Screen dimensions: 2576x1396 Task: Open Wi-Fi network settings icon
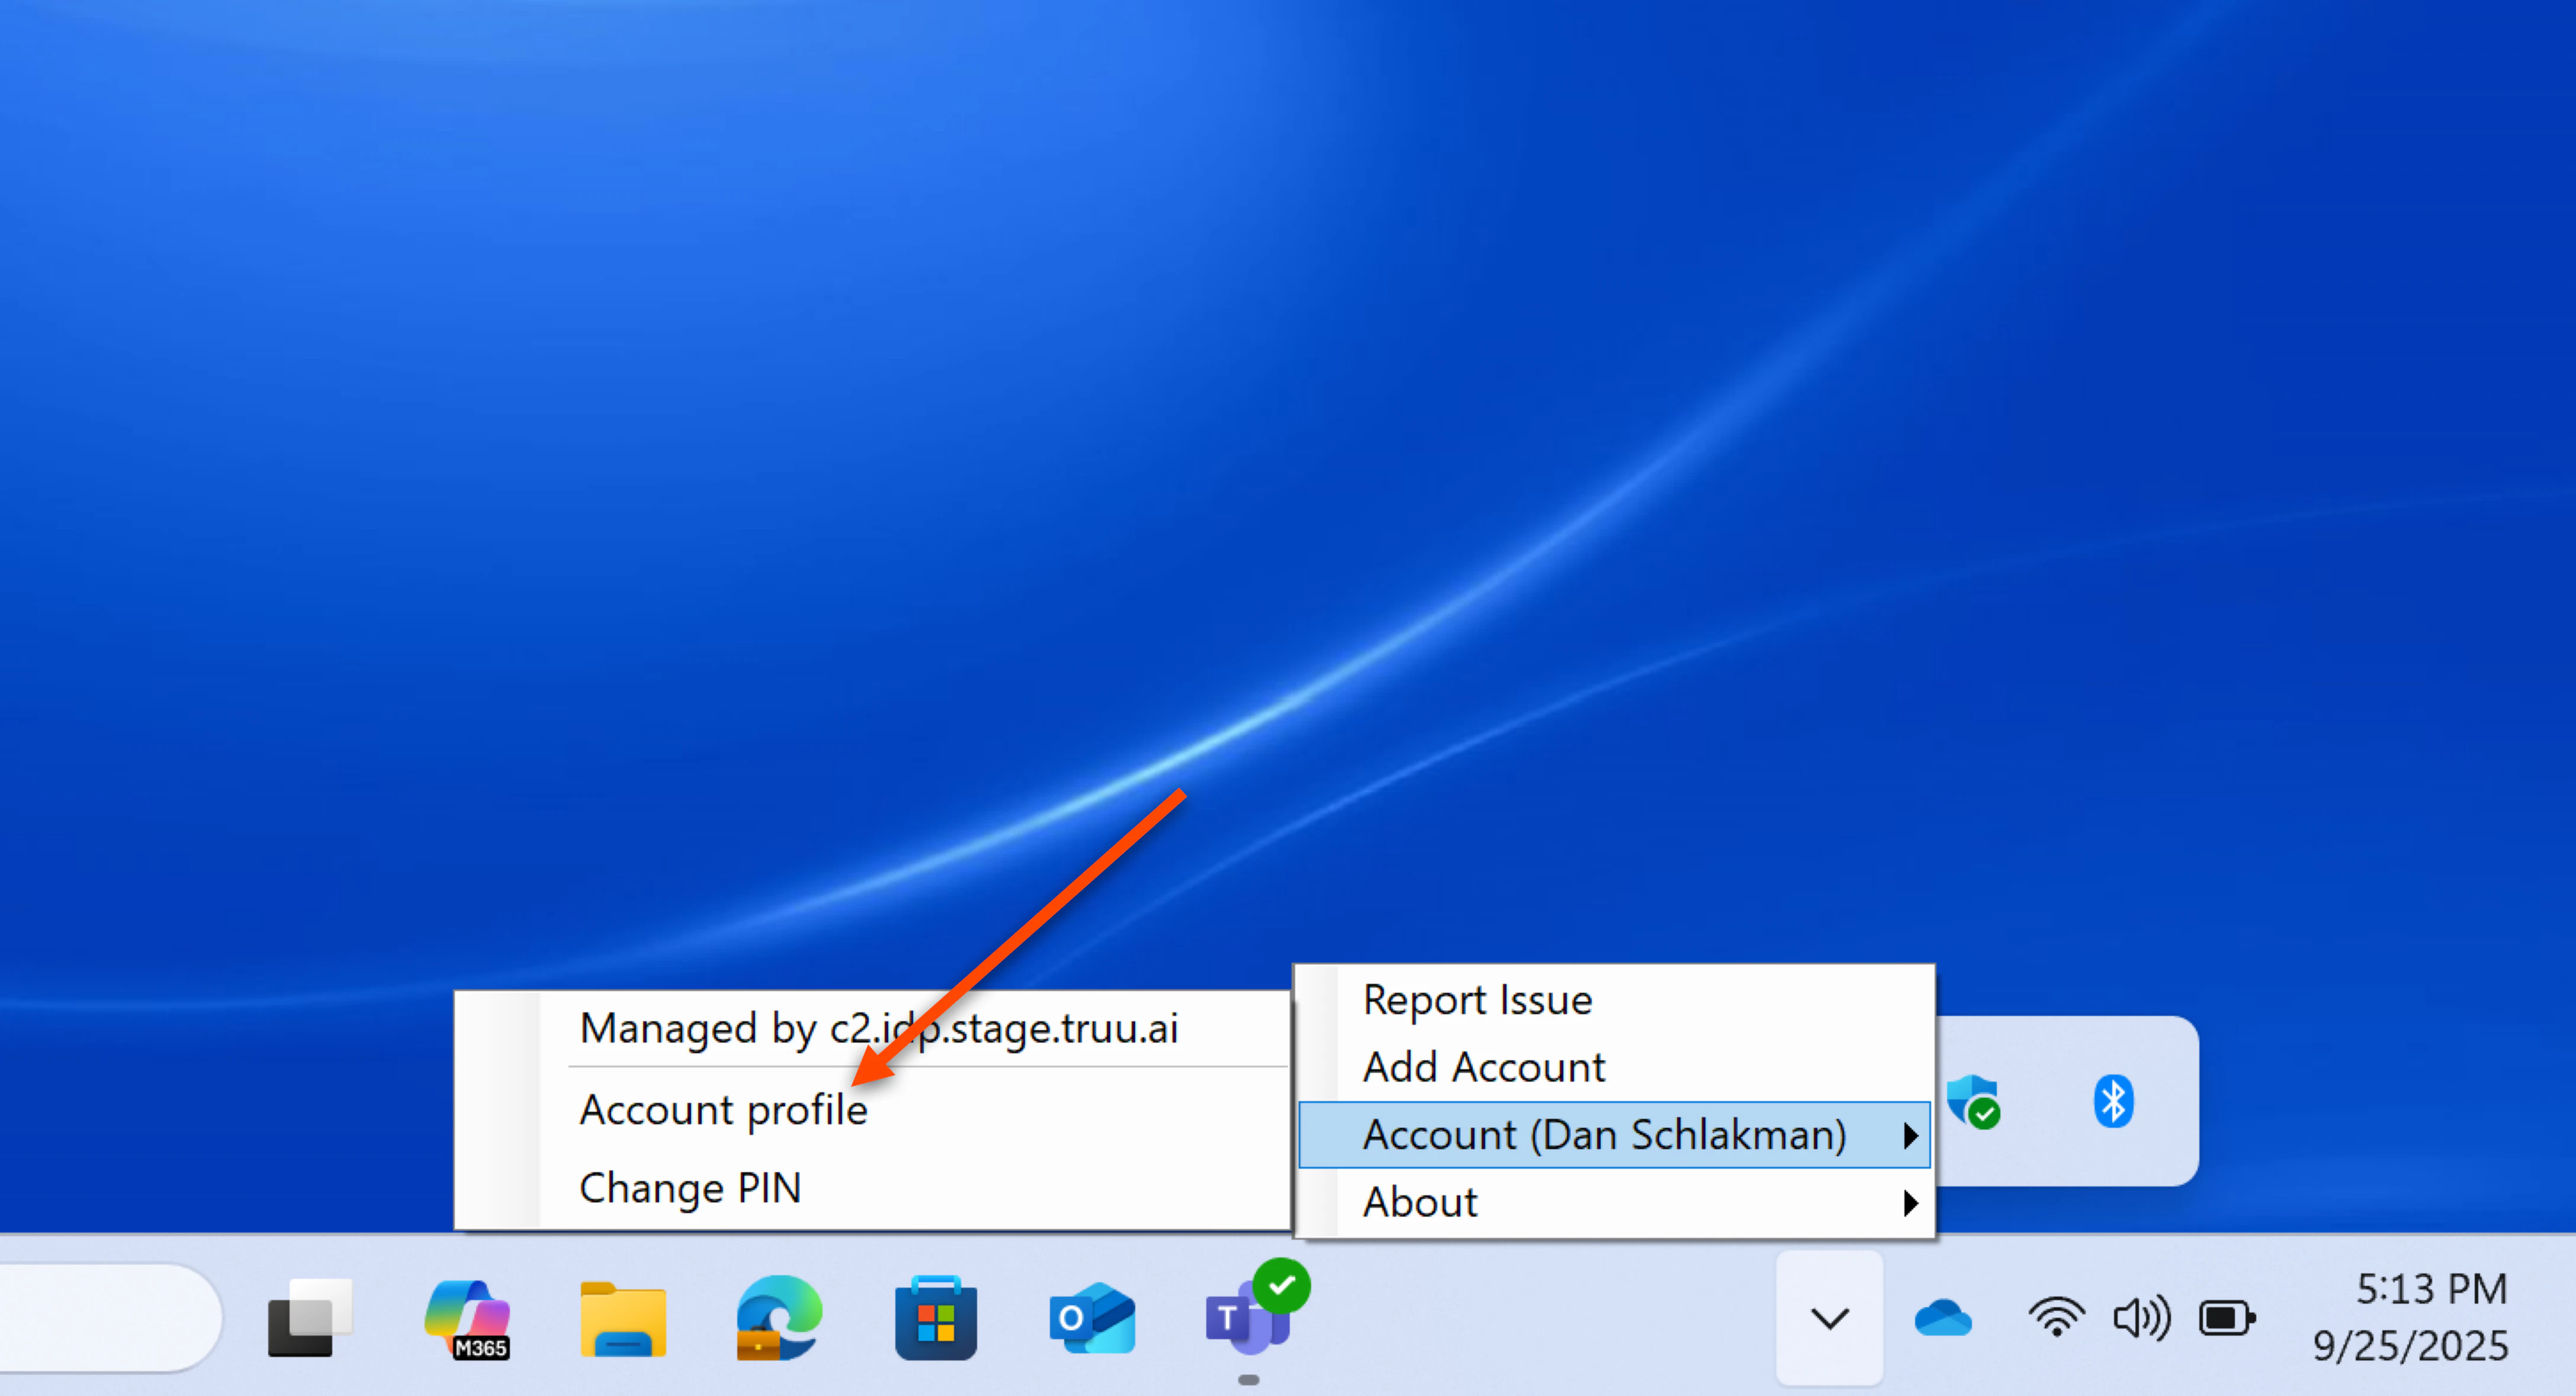2056,1318
